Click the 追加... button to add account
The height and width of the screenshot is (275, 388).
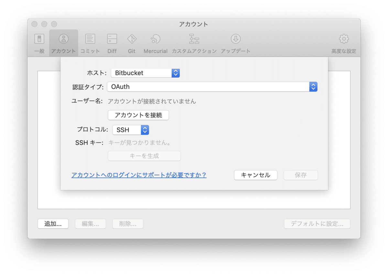click(x=53, y=224)
